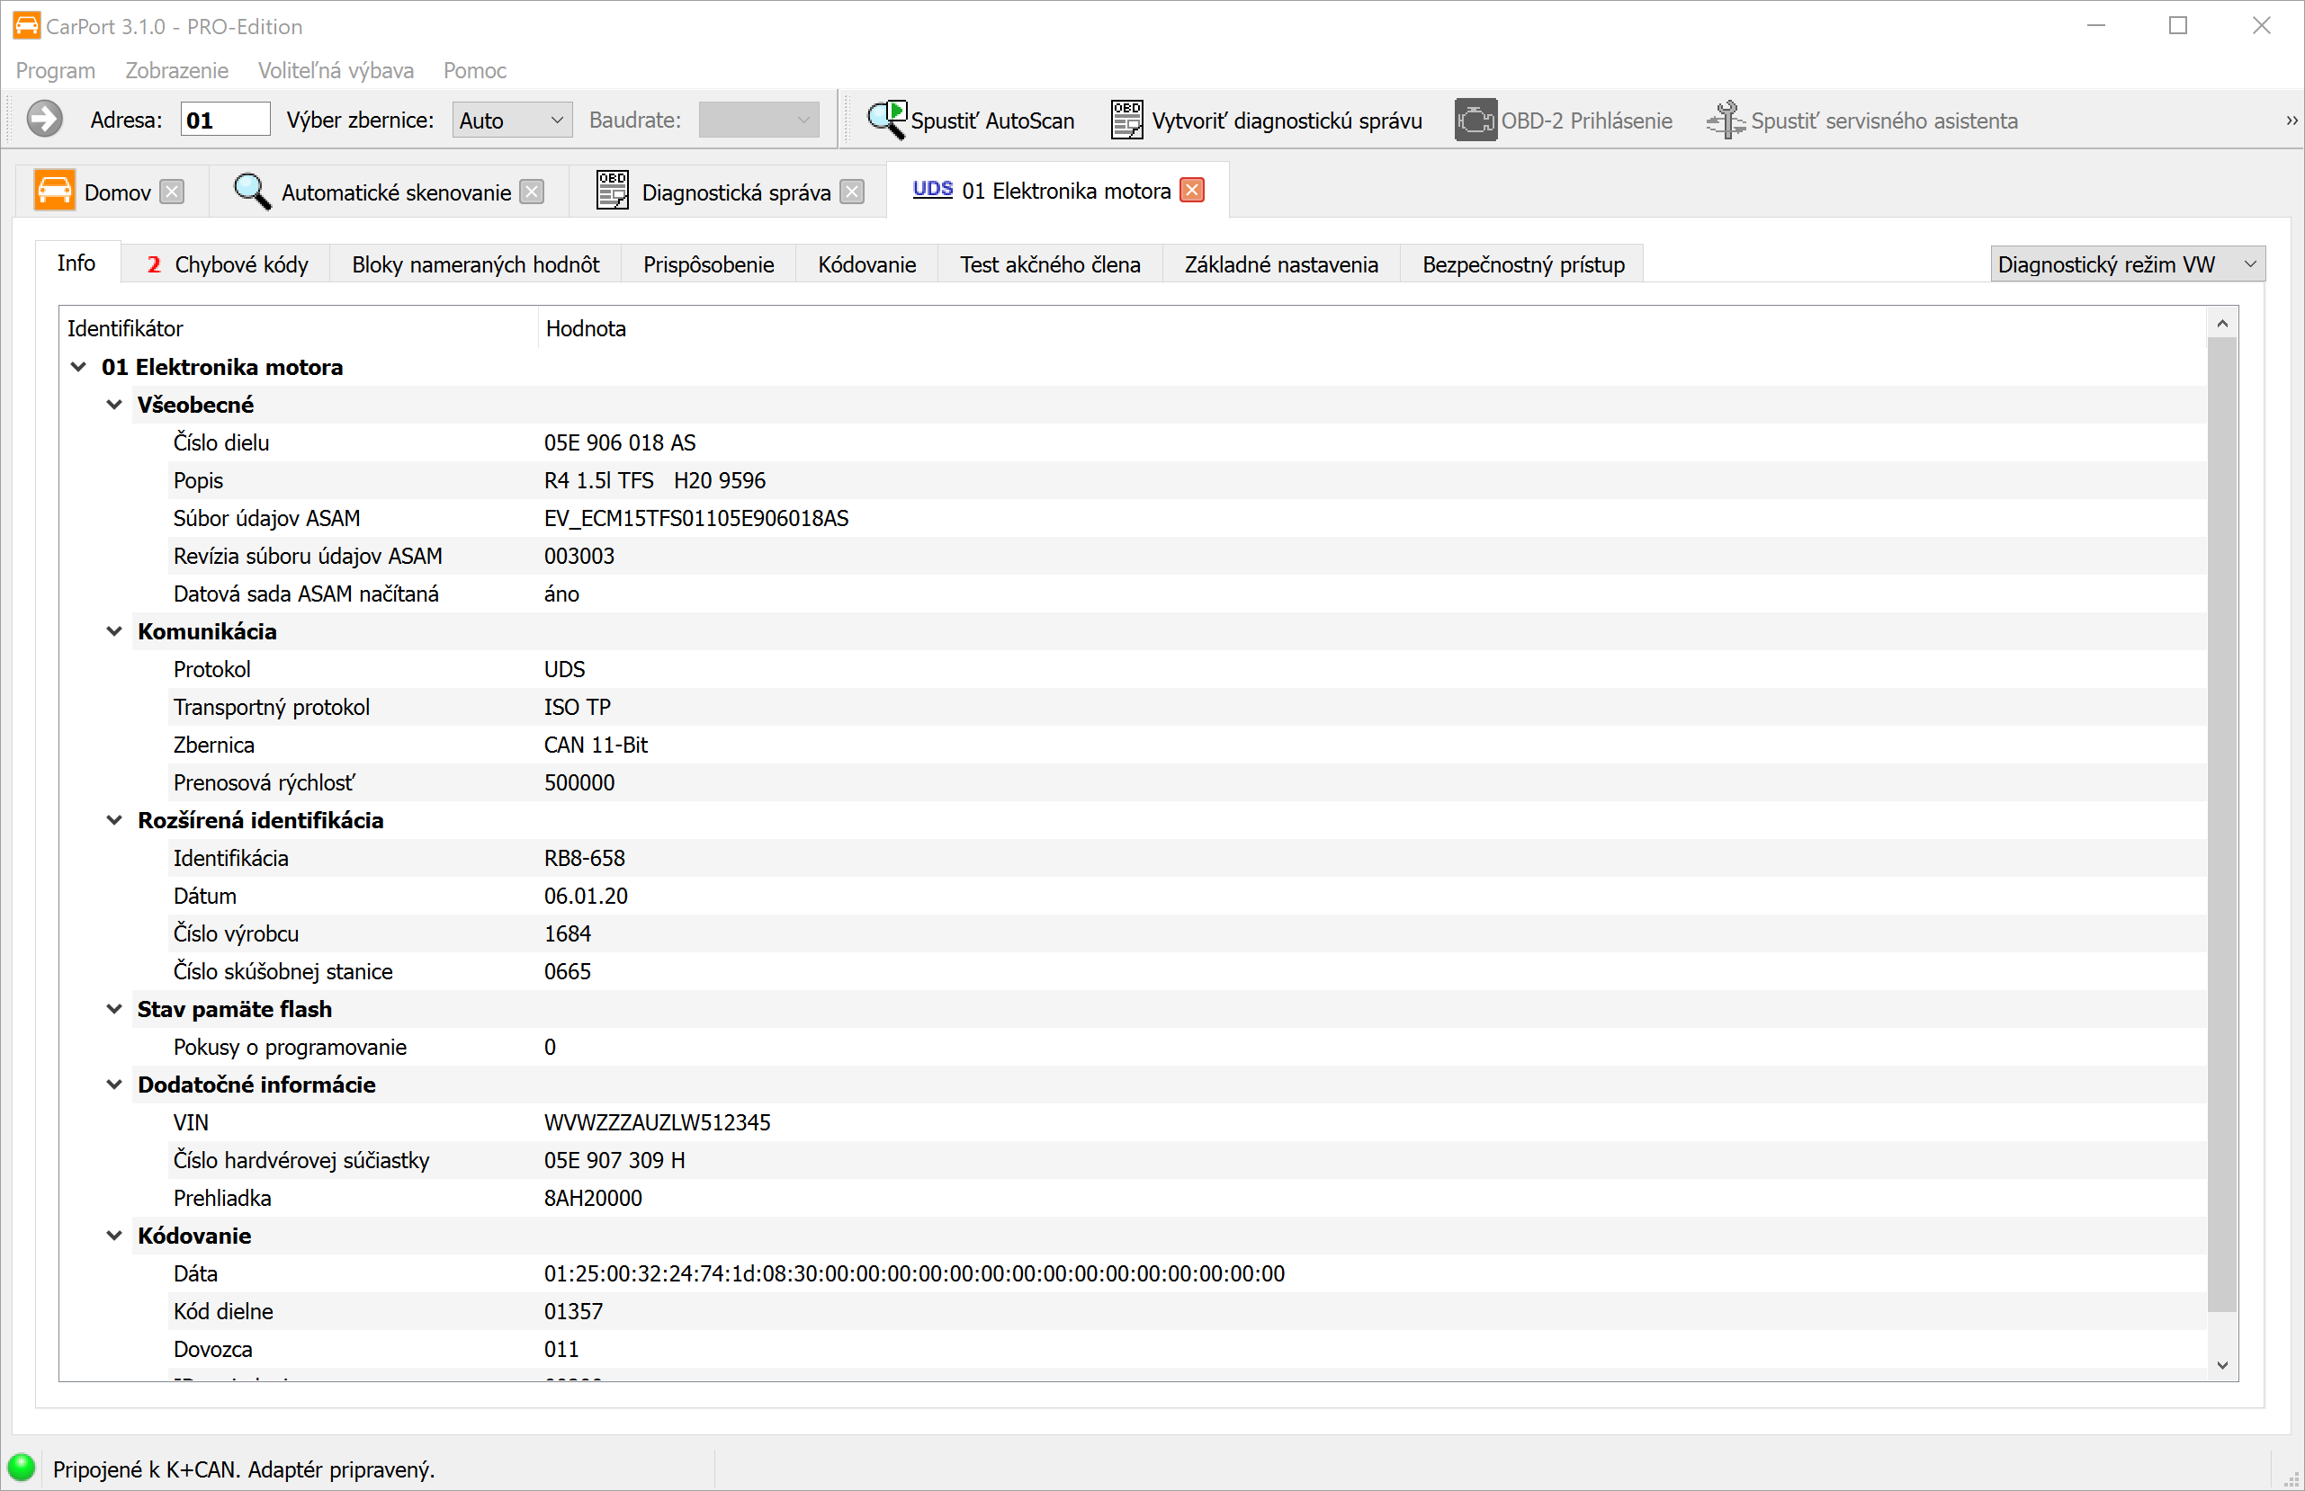2305x1491 pixels.
Task: Click the Adresa input field
Action: [225, 121]
